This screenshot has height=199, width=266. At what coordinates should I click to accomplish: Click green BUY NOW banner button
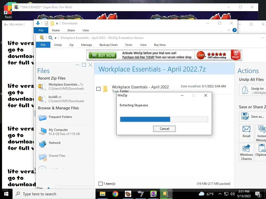(x=102, y=55)
